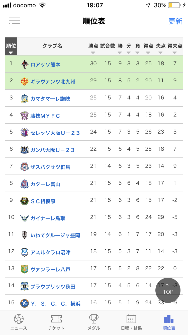
Task: Select ザスパクサツ群馬 team name
Action: point(50,167)
